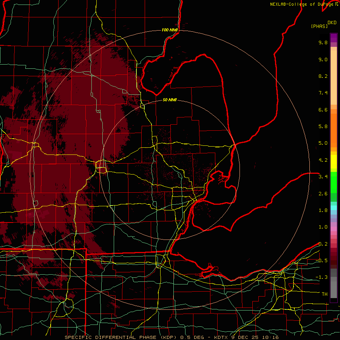Viewport: 340px width, 340px height.
Task: Click the [PHAS] units label
Action: click(x=319, y=26)
